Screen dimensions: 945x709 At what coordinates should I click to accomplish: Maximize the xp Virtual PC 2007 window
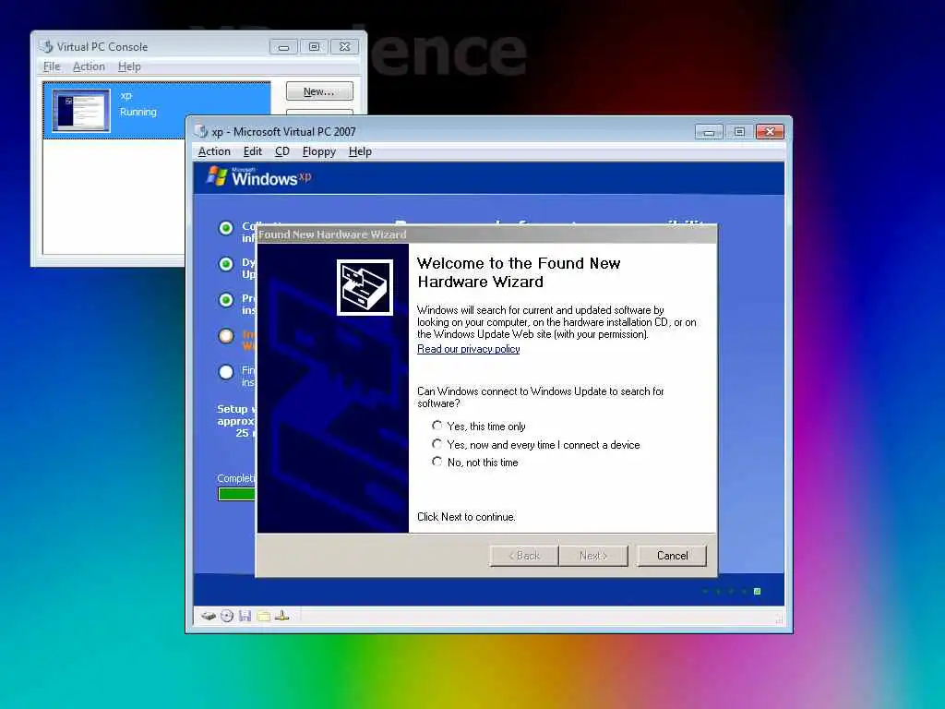coord(739,131)
